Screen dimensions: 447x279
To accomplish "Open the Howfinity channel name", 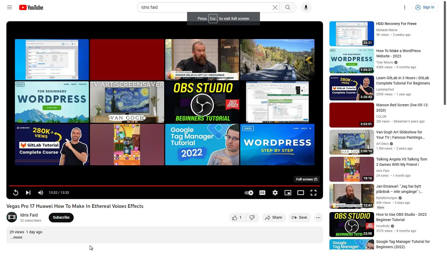I will click(383, 226).
